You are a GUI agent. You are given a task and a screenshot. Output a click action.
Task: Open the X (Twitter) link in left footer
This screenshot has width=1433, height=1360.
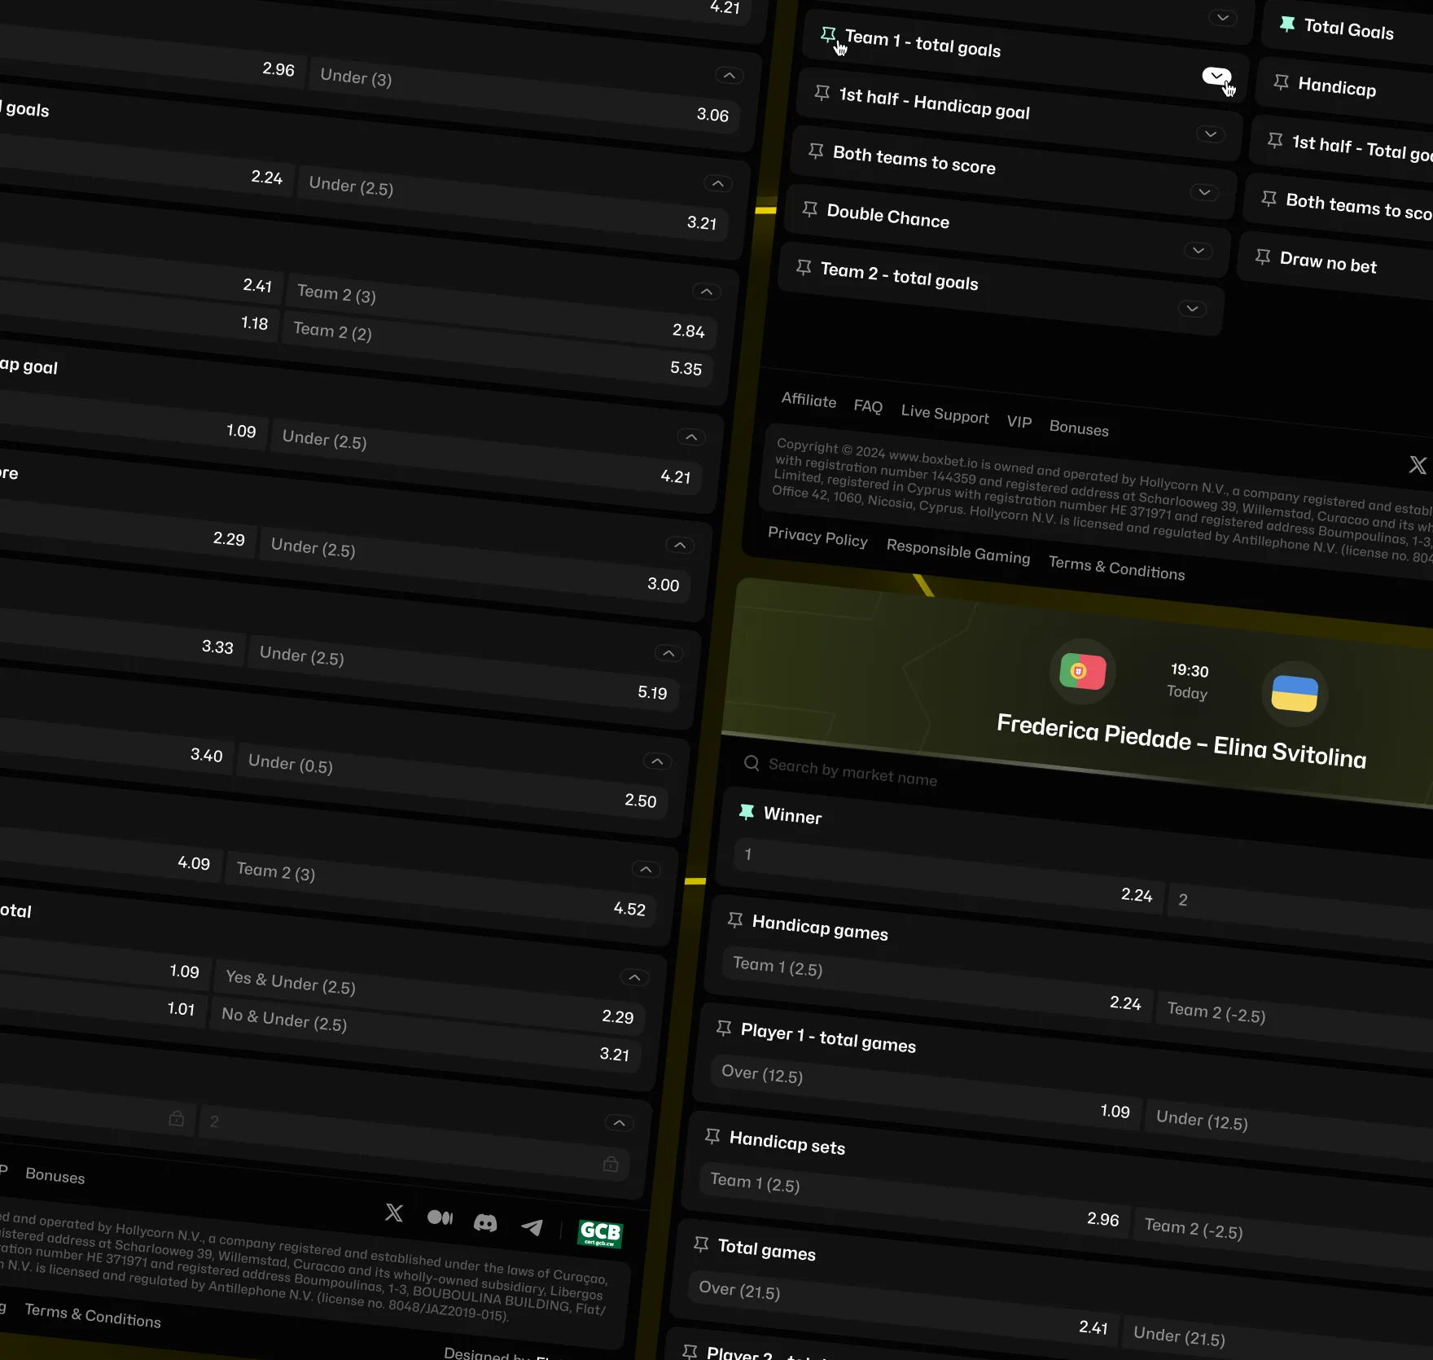394,1213
